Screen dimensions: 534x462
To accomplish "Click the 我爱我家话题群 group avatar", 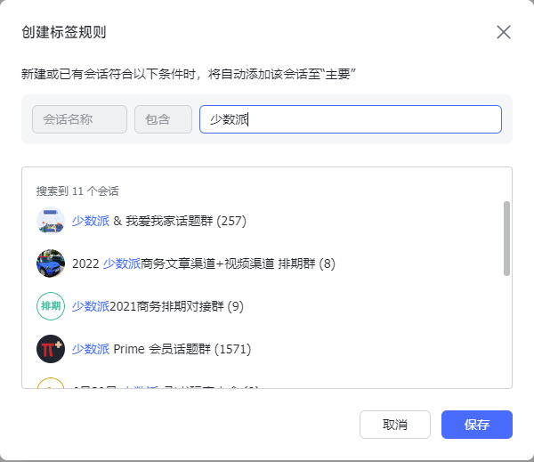I will [51, 221].
